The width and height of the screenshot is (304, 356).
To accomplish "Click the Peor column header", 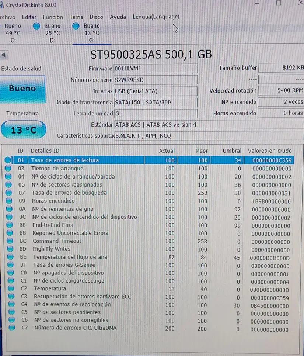I will 202,151.
